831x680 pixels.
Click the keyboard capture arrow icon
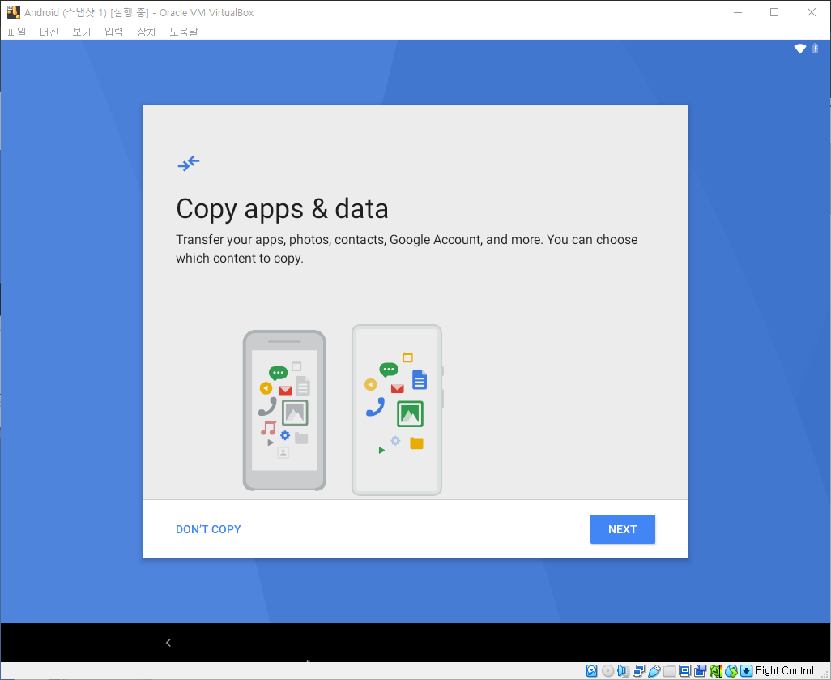(x=746, y=671)
